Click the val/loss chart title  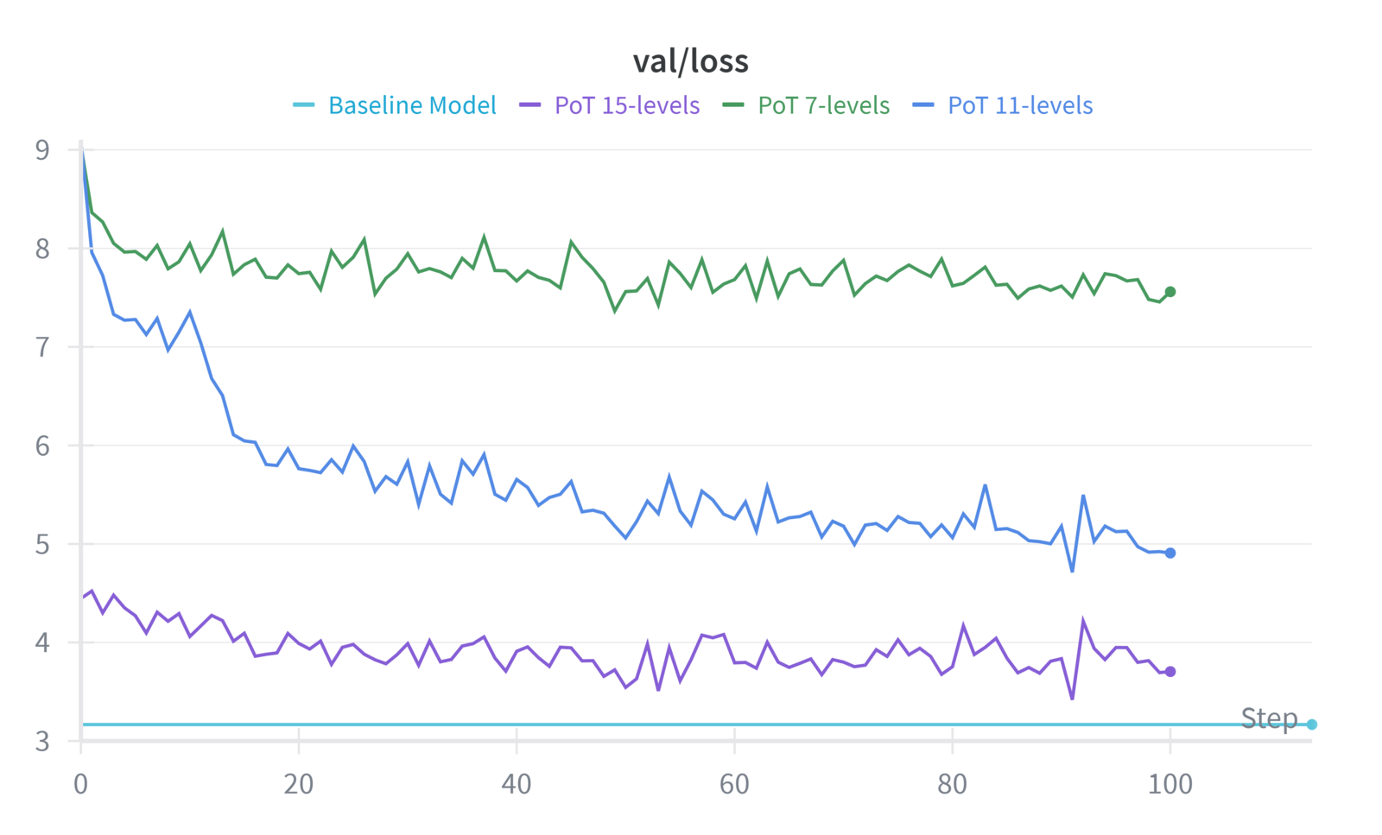690,61
